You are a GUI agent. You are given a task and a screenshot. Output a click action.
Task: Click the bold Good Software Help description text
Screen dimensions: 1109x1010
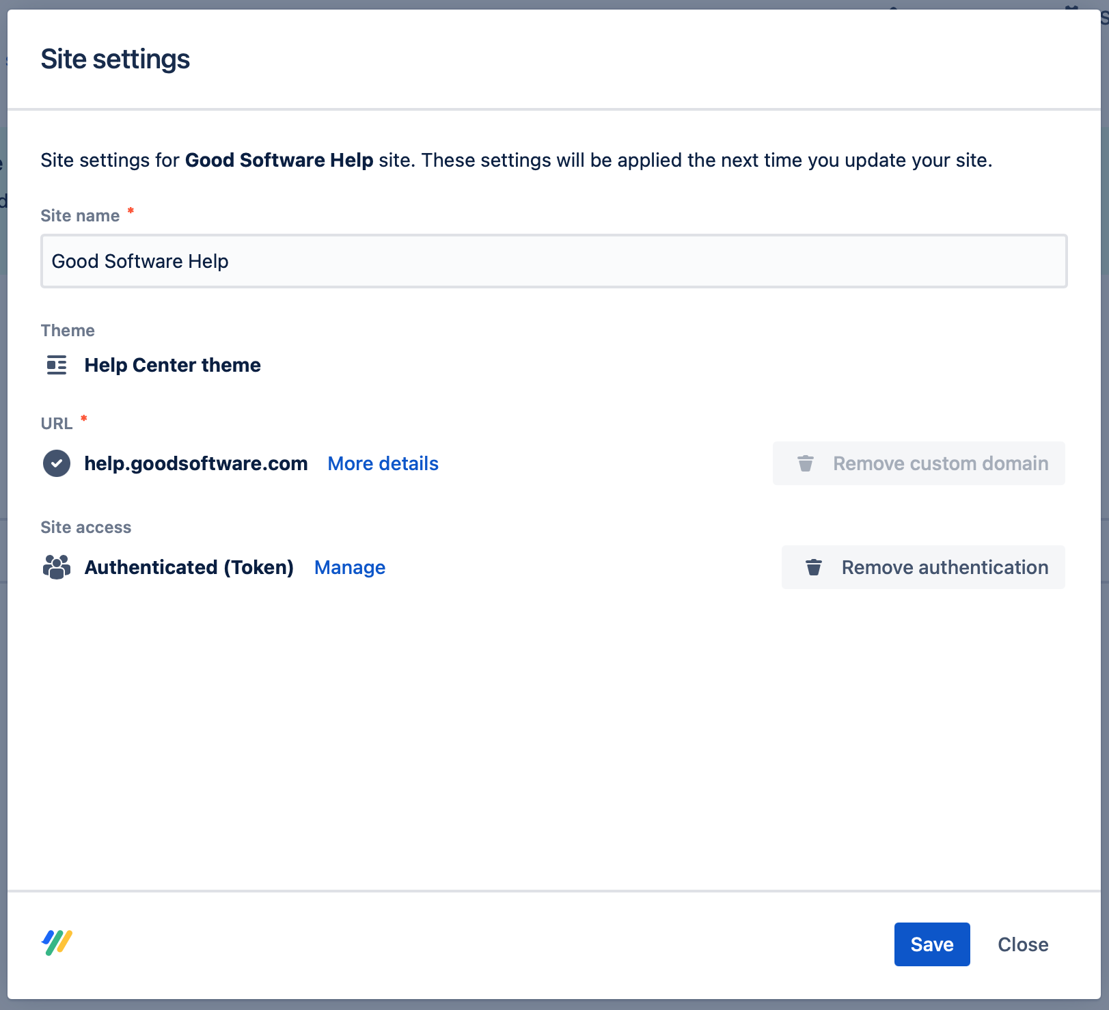pos(279,160)
